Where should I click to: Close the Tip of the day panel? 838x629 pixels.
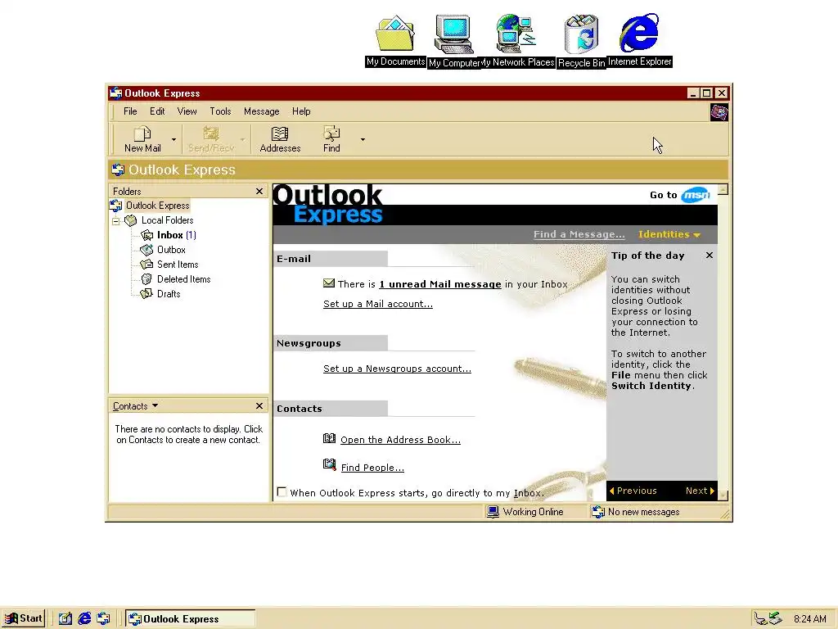click(710, 256)
